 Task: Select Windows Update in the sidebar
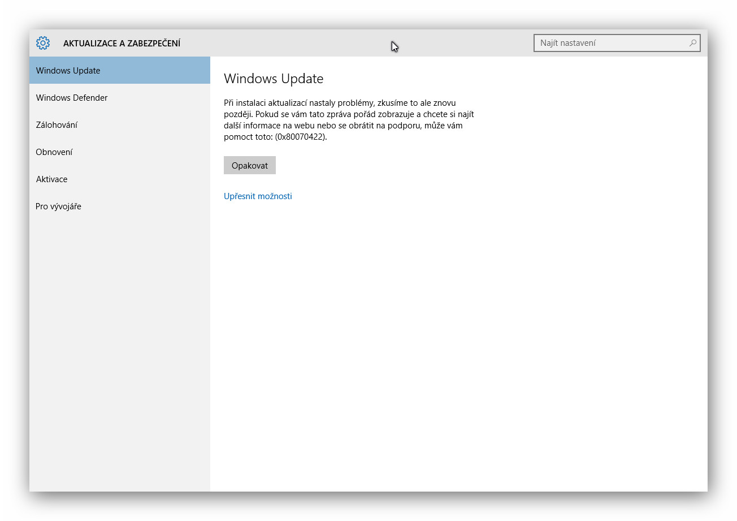coord(120,70)
